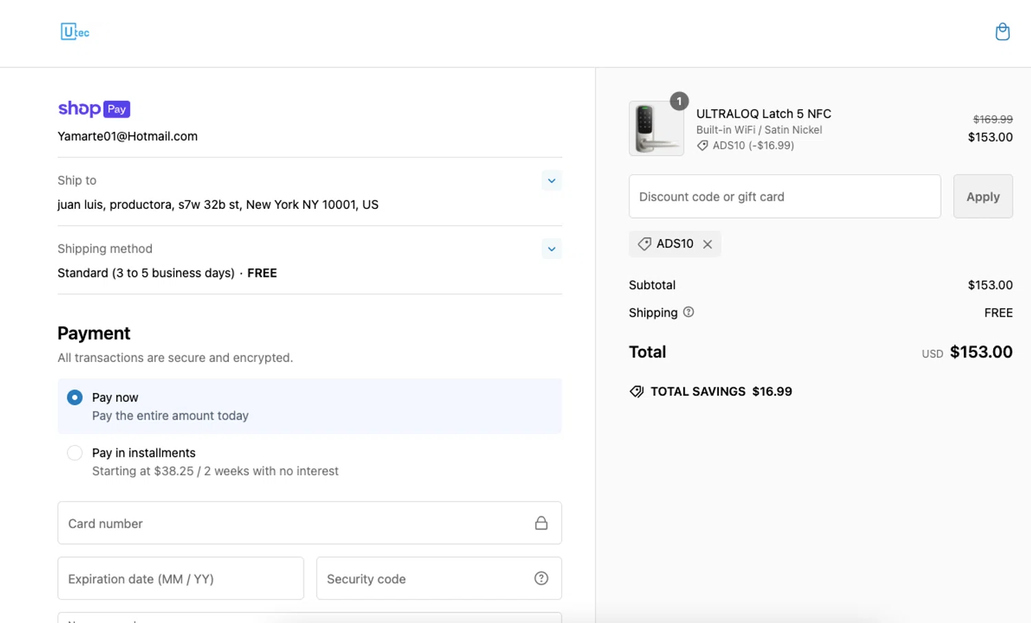Open the U-tec logo home link
The height and width of the screenshot is (623, 1031).
[x=75, y=32]
